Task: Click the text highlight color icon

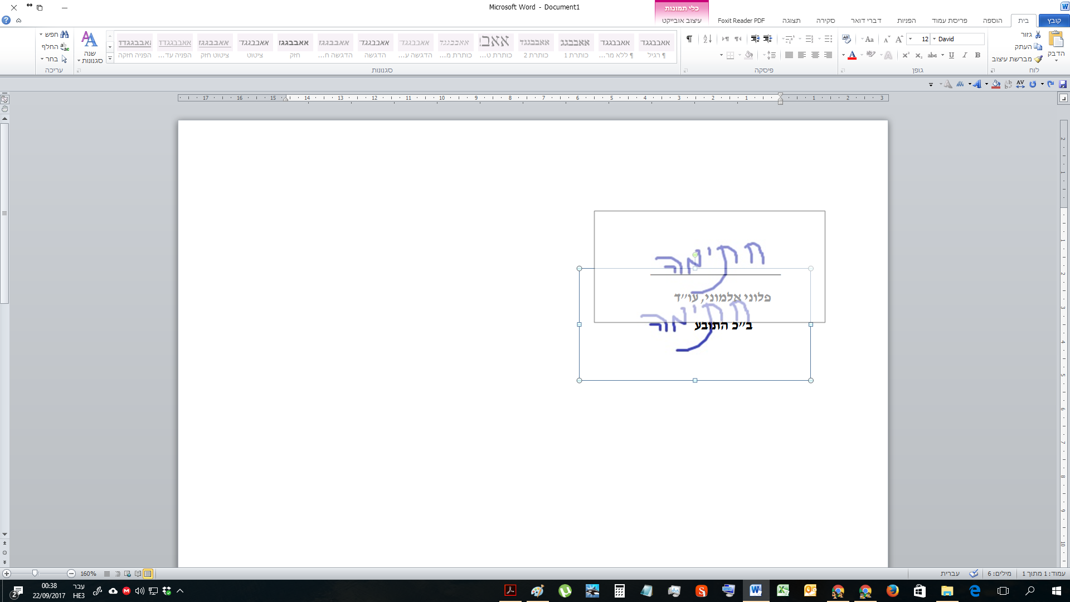Action: pyautogui.click(x=870, y=55)
